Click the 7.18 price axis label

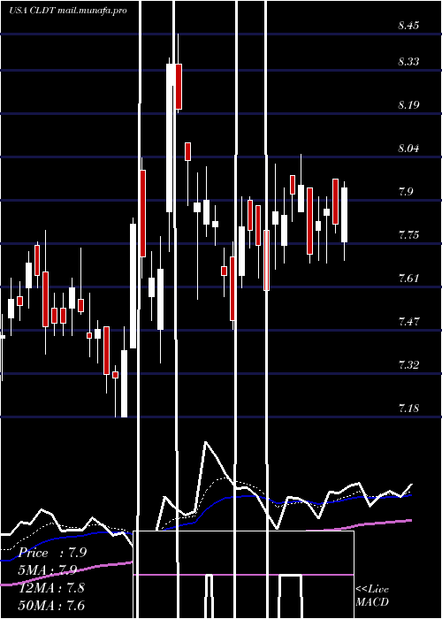(408, 408)
